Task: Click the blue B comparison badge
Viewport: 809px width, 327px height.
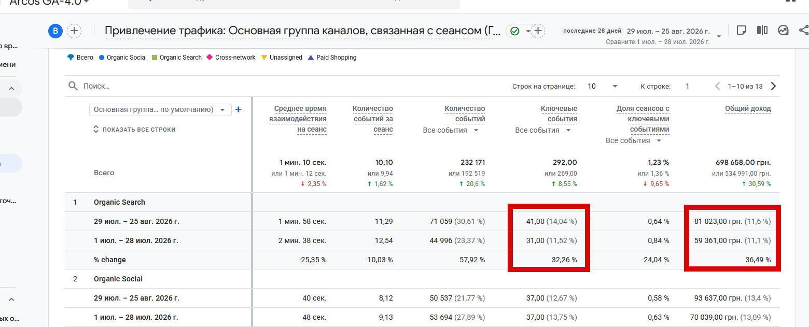Action: tap(55, 31)
